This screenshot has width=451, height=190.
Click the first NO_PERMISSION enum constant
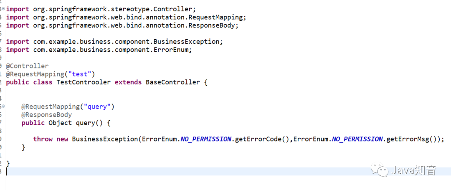pyautogui.click(x=206, y=139)
